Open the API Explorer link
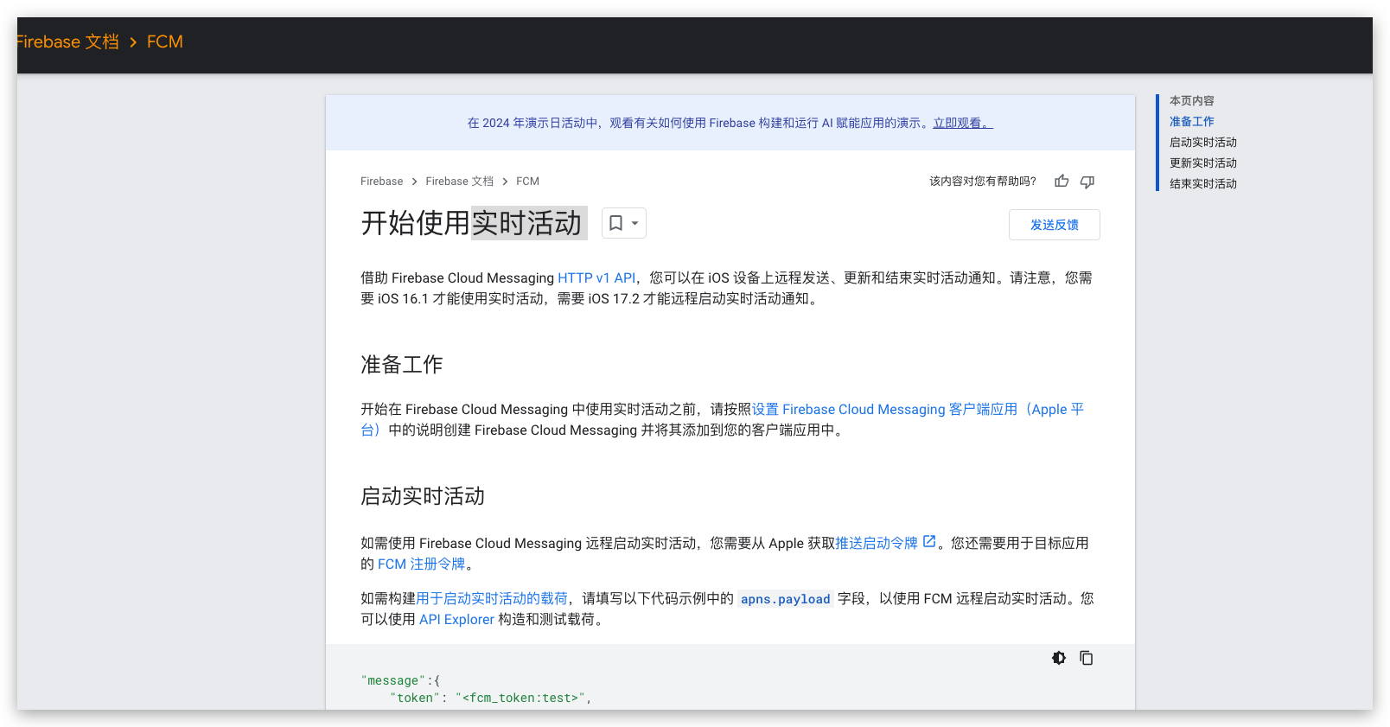 click(x=456, y=619)
